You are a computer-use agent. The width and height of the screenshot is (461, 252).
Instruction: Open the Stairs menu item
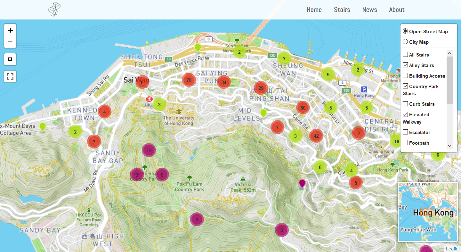pos(342,10)
